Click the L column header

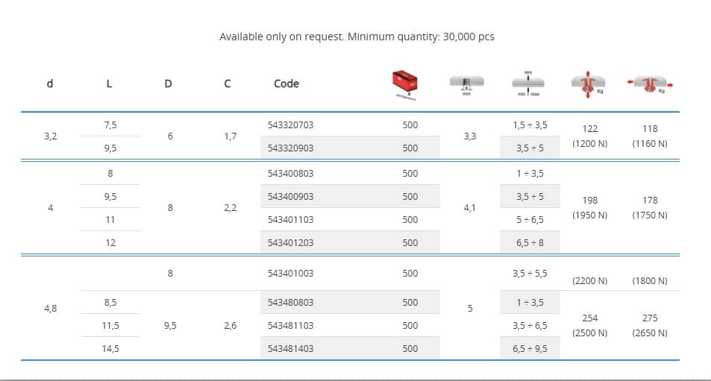coord(110,84)
